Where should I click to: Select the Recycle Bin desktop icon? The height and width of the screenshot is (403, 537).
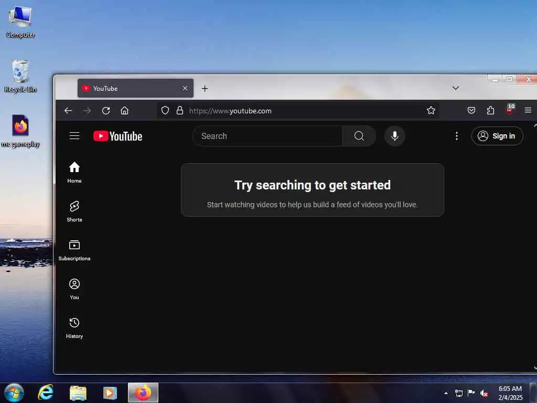tap(20, 76)
